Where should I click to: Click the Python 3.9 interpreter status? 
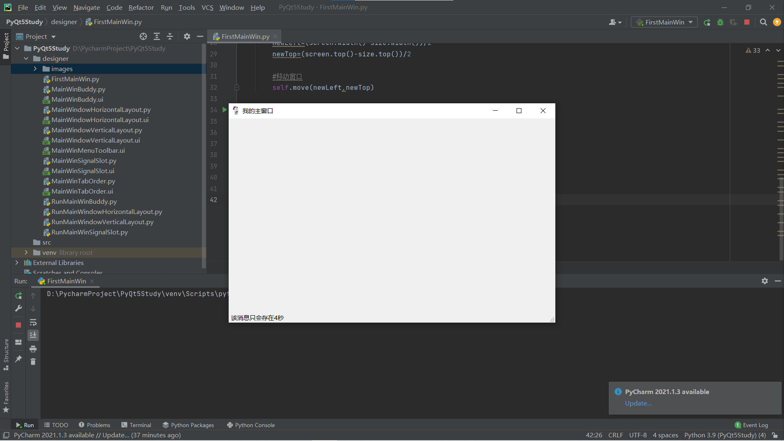[725, 435]
